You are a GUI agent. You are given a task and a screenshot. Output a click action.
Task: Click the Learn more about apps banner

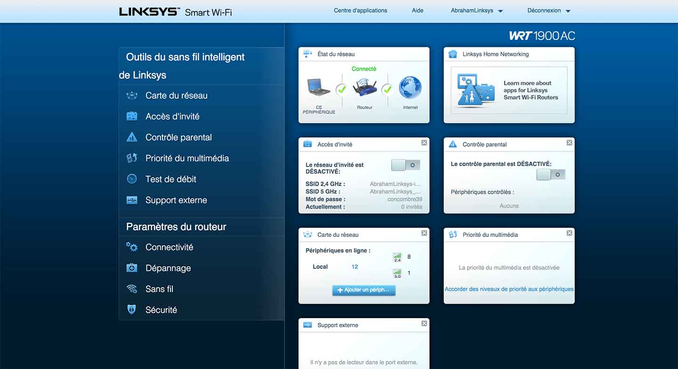click(509, 90)
